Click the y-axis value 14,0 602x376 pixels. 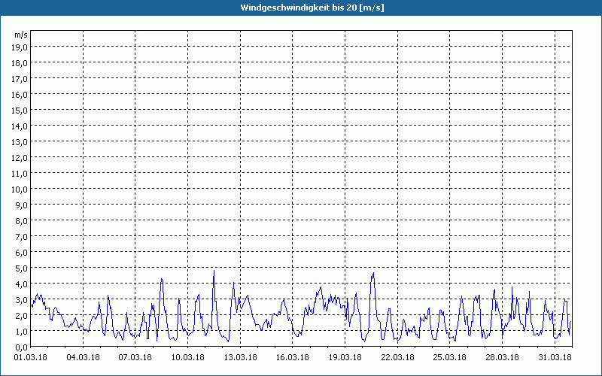click(x=19, y=126)
